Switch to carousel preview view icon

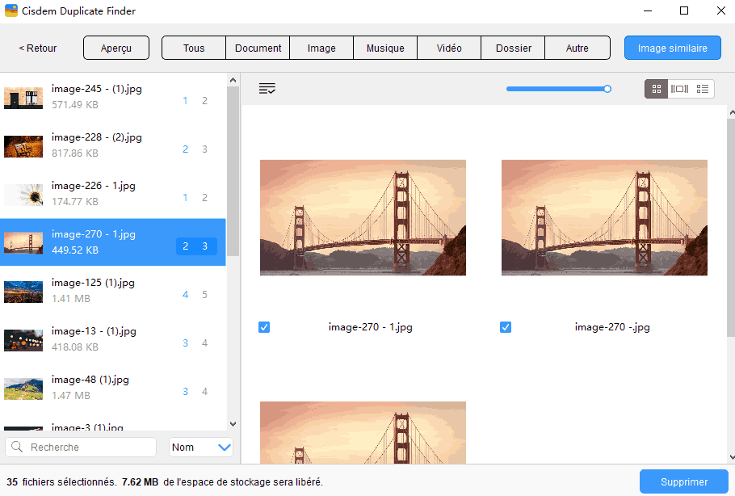coord(678,89)
